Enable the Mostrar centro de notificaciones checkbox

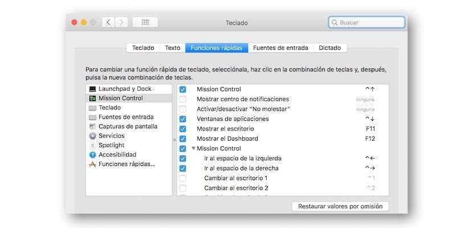tap(182, 99)
